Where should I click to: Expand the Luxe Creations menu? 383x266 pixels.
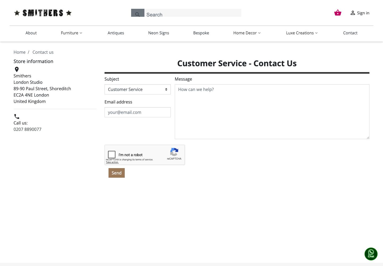(x=302, y=33)
